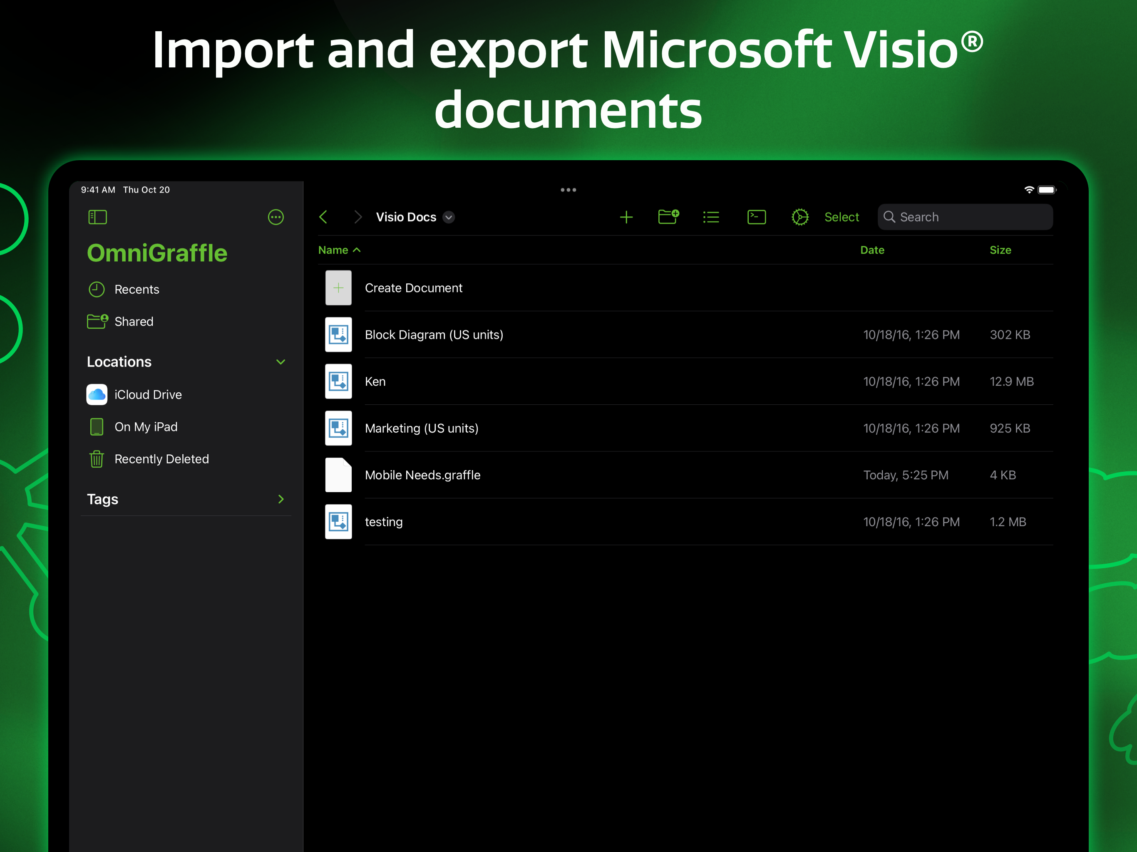This screenshot has width=1137, height=852.
Task: Open the gear settings icon
Action: [800, 217]
